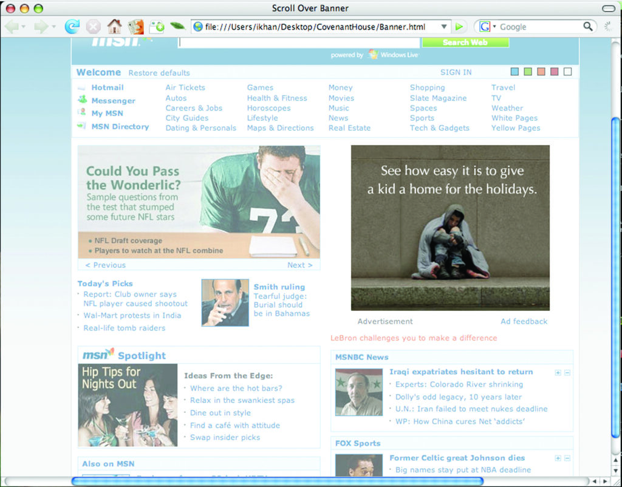Click < Previous under the Wonderlic banner
Screen dimensions: 622x487
[106, 265]
